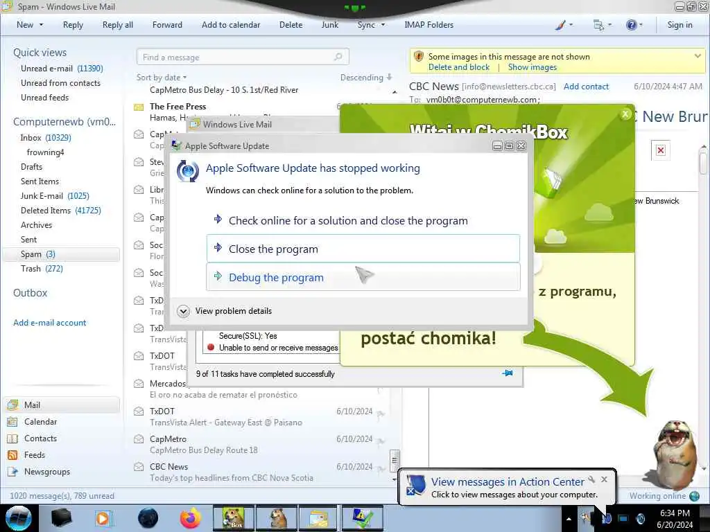Image resolution: width=710 pixels, height=532 pixels.
Task: Select Unread e-mail quick view
Action: [x=62, y=69]
